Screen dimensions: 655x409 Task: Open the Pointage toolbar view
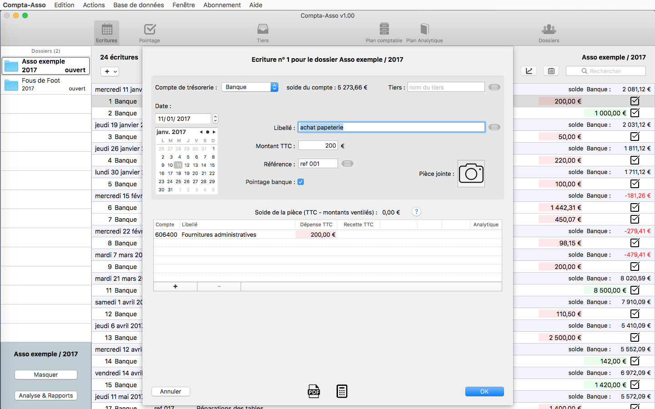pos(150,33)
